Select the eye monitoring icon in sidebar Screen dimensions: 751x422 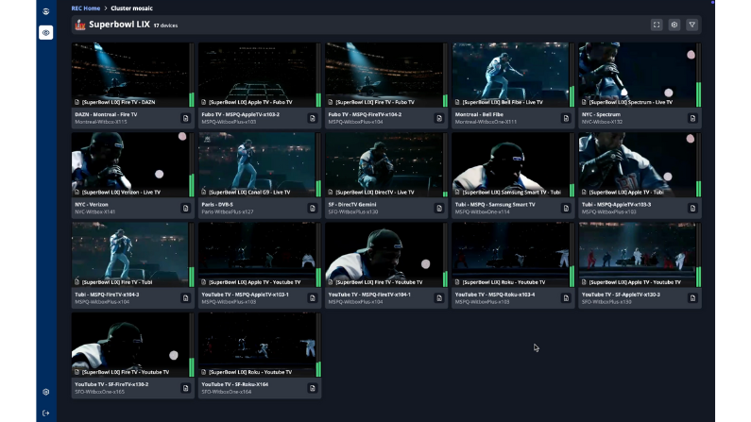[x=46, y=32]
